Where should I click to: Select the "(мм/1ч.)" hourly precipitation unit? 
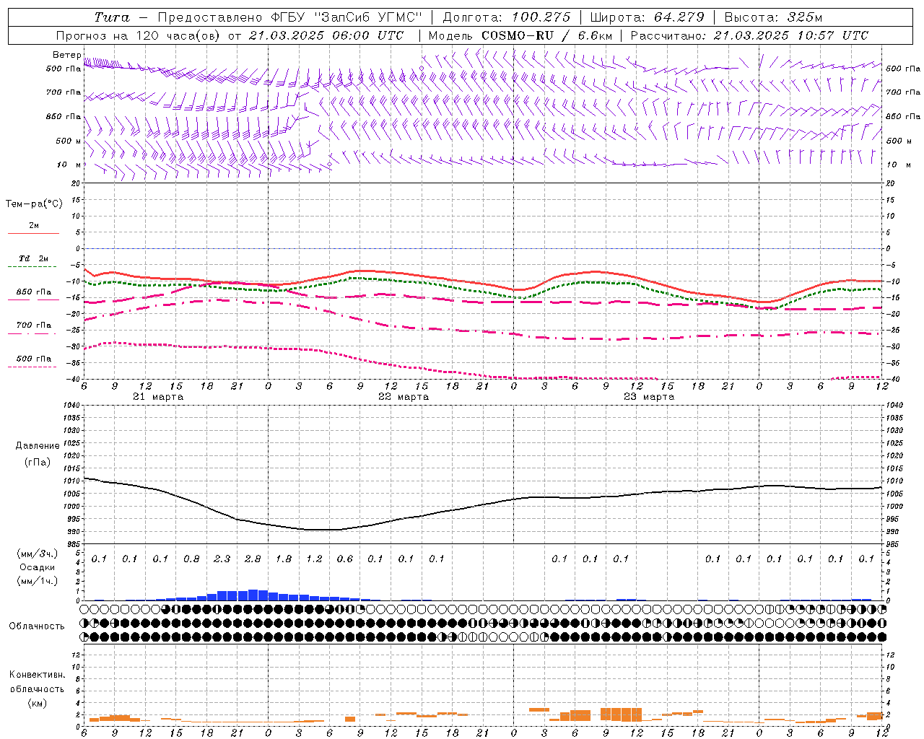(38, 581)
